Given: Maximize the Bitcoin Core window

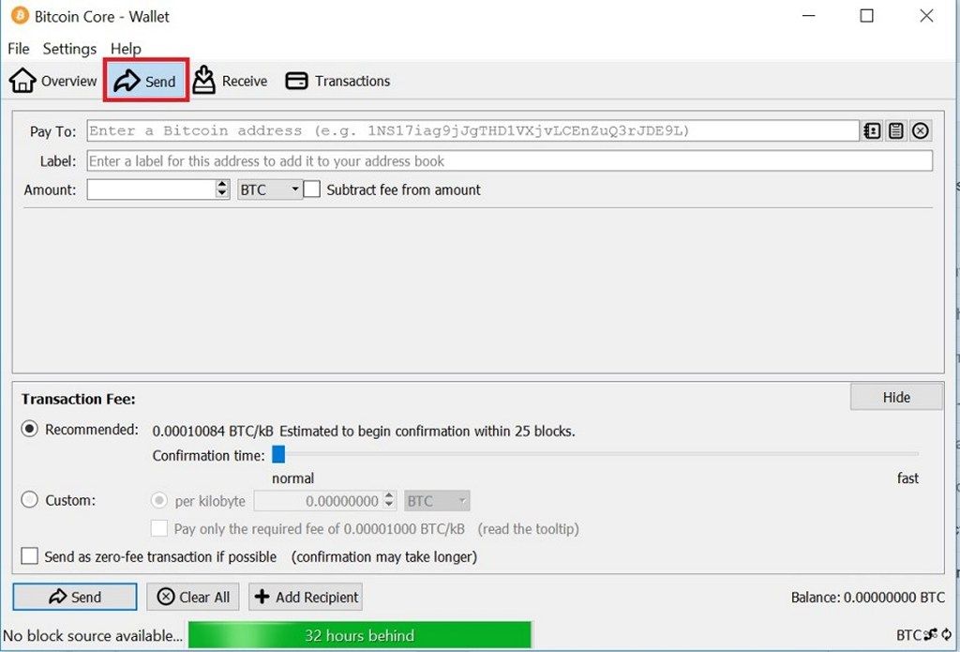Looking at the screenshot, I should point(867,16).
